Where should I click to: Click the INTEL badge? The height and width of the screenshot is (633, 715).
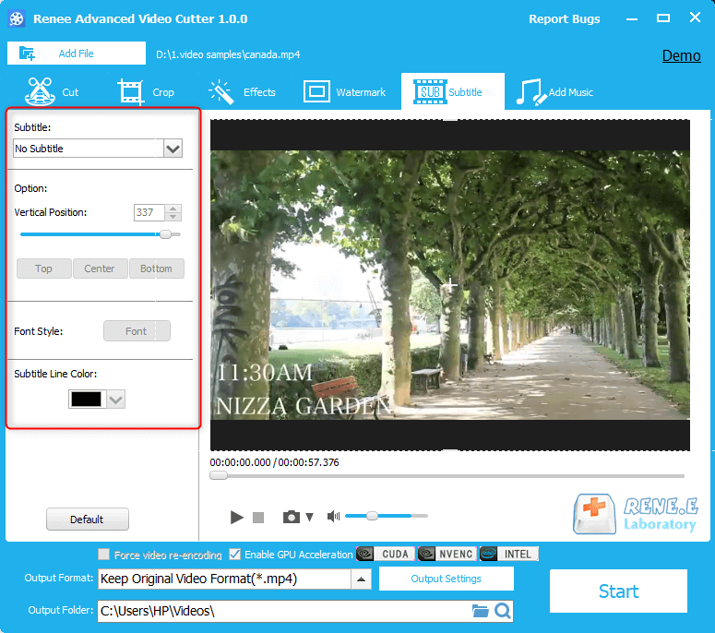509,554
